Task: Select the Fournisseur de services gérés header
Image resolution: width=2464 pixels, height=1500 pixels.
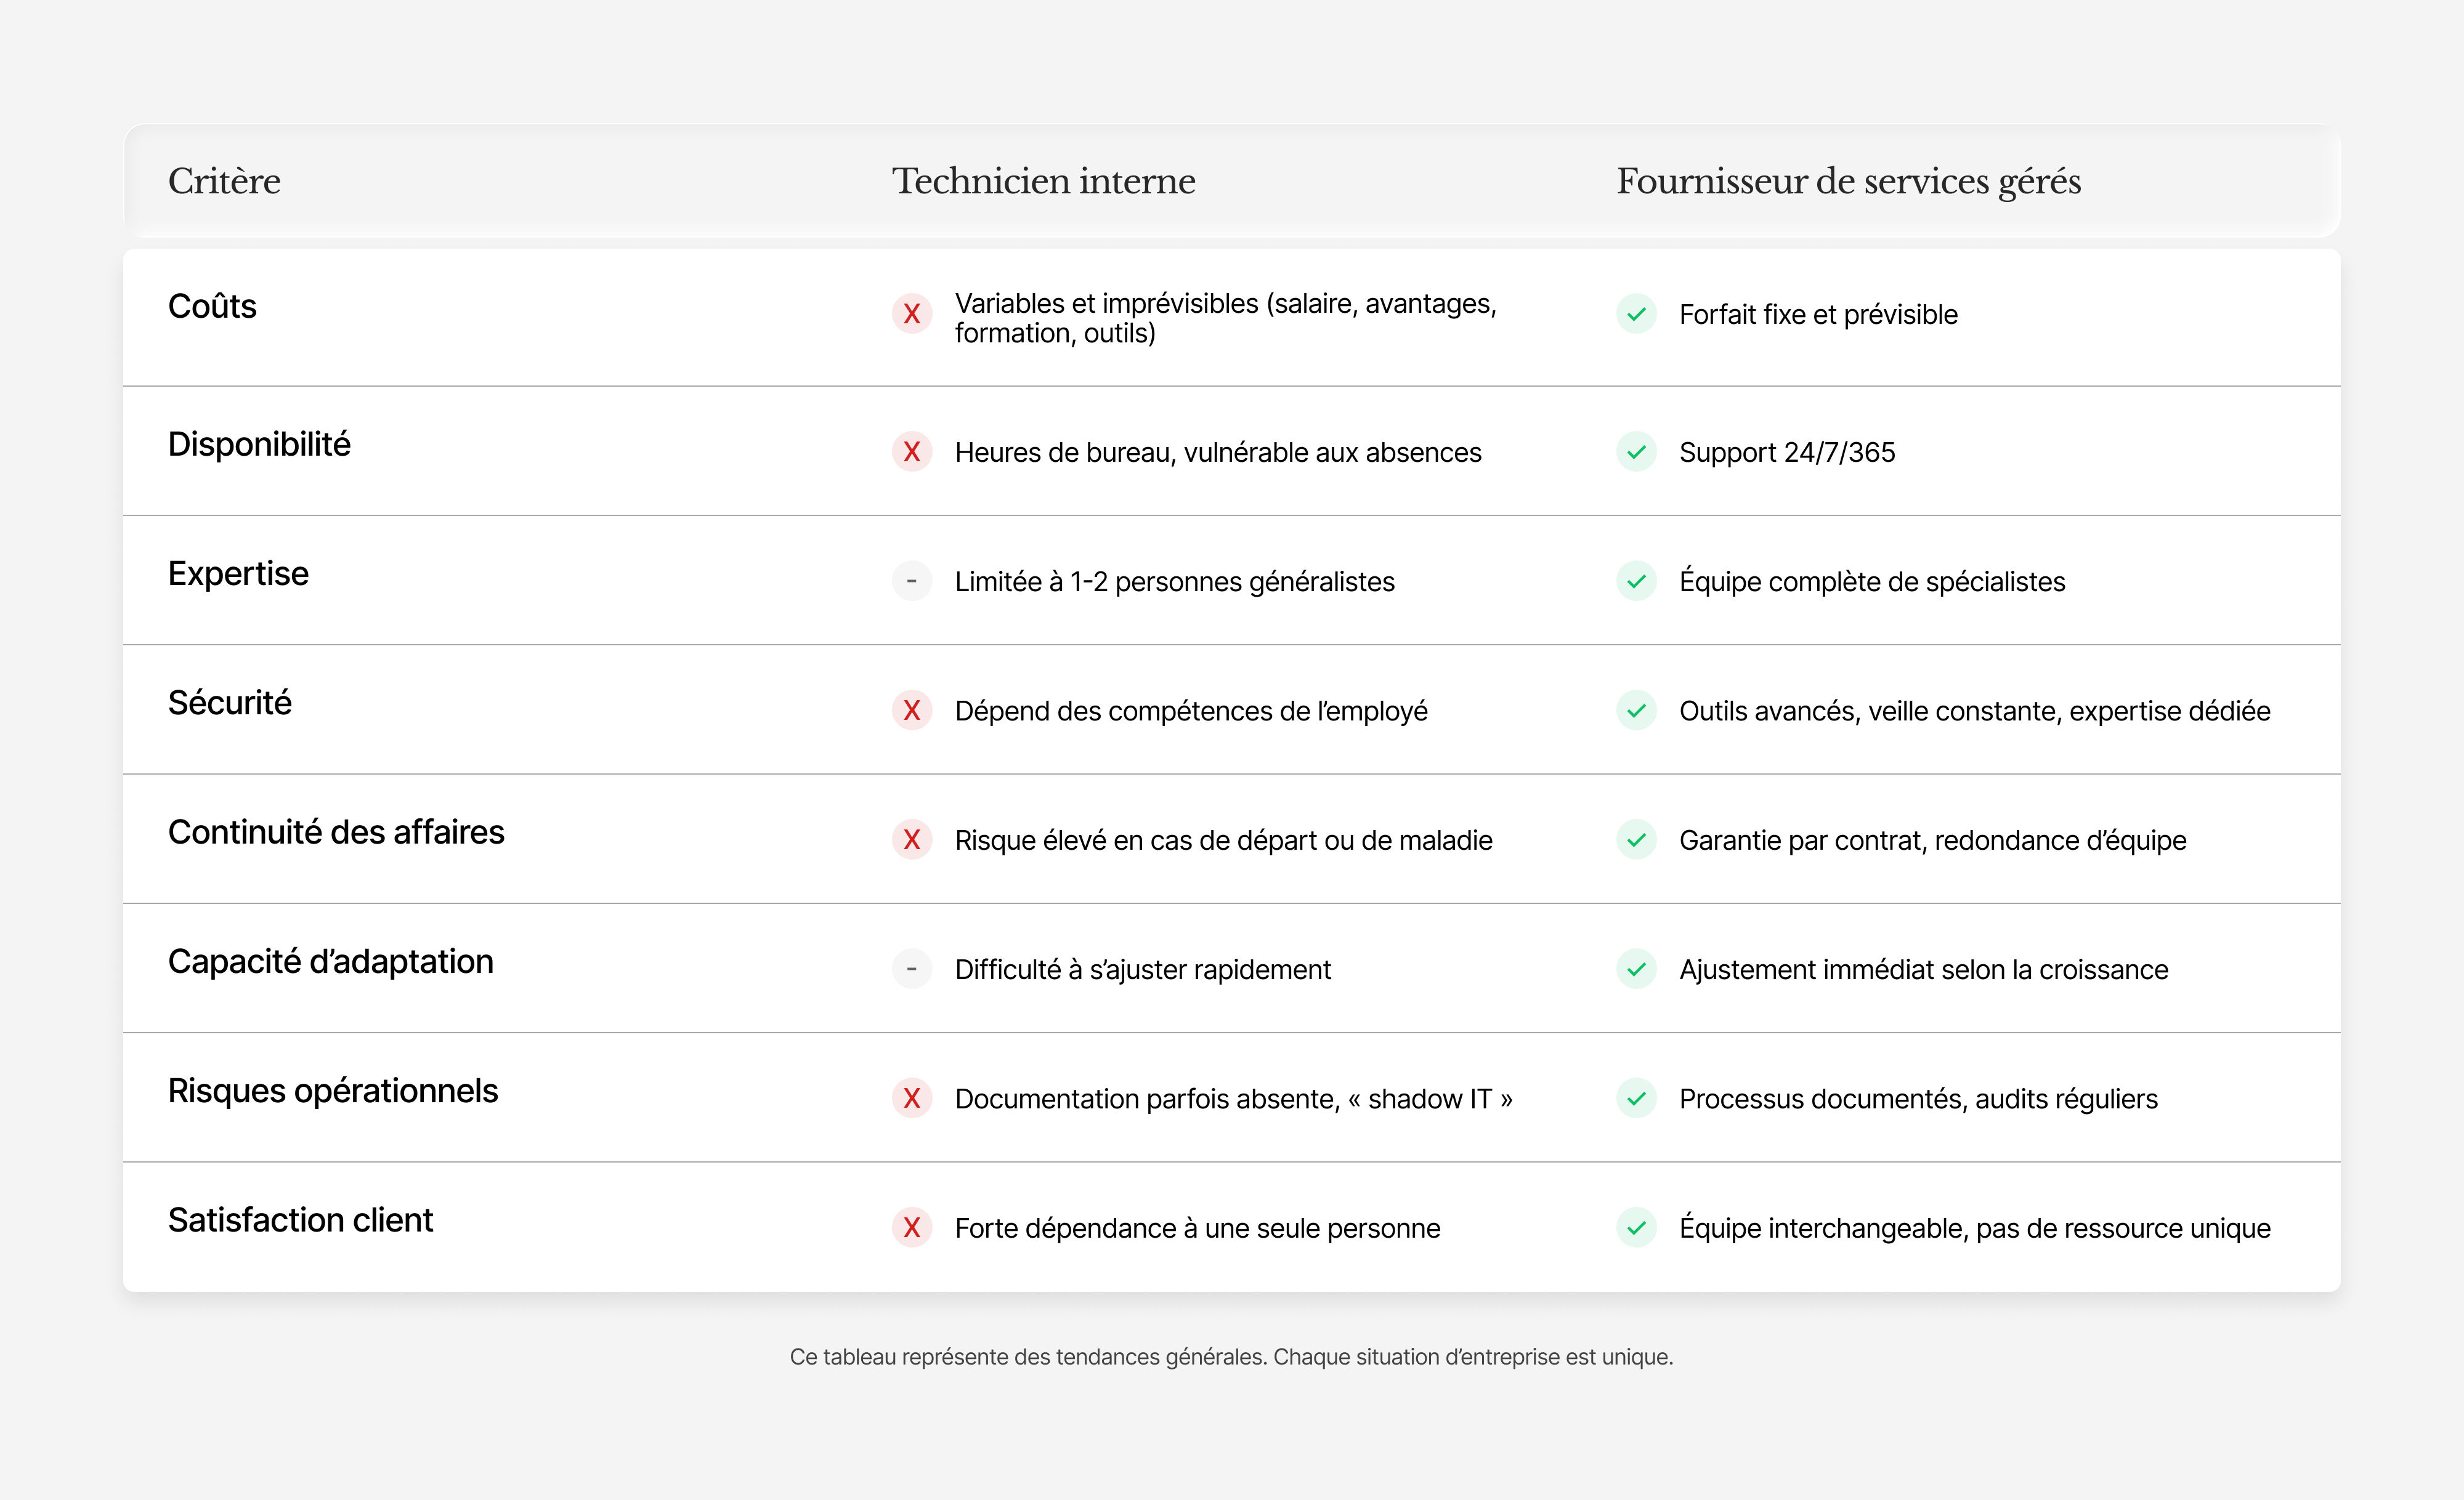Action: 1848,181
